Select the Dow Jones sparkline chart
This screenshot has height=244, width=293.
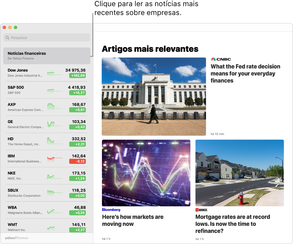55,73
